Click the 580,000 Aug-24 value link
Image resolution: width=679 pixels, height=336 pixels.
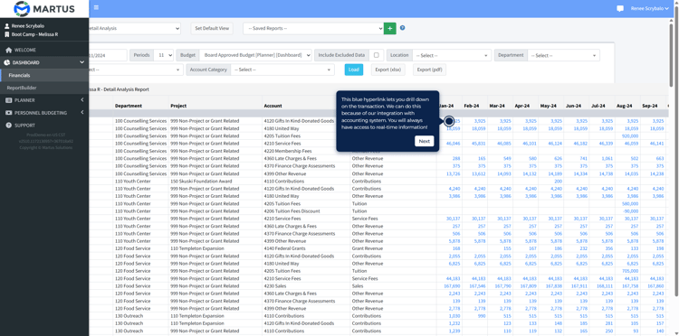pyautogui.click(x=630, y=204)
